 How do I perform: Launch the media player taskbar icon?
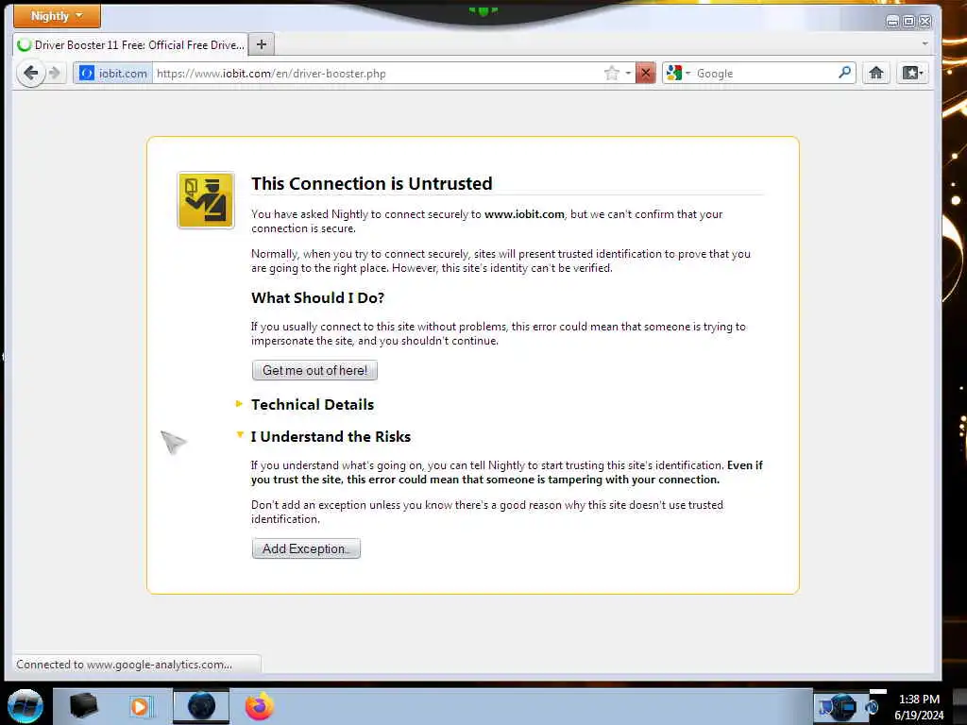click(x=141, y=706)
